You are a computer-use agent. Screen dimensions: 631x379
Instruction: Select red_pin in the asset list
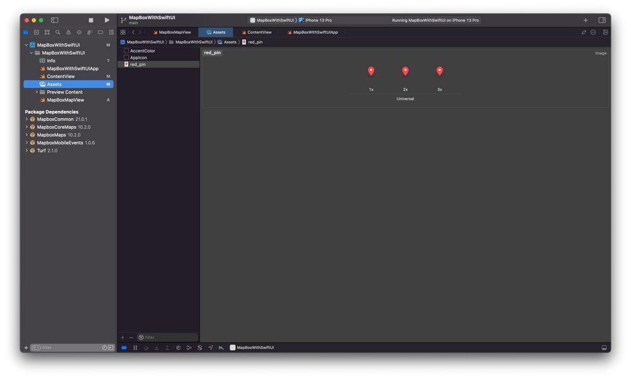[136, 64]
